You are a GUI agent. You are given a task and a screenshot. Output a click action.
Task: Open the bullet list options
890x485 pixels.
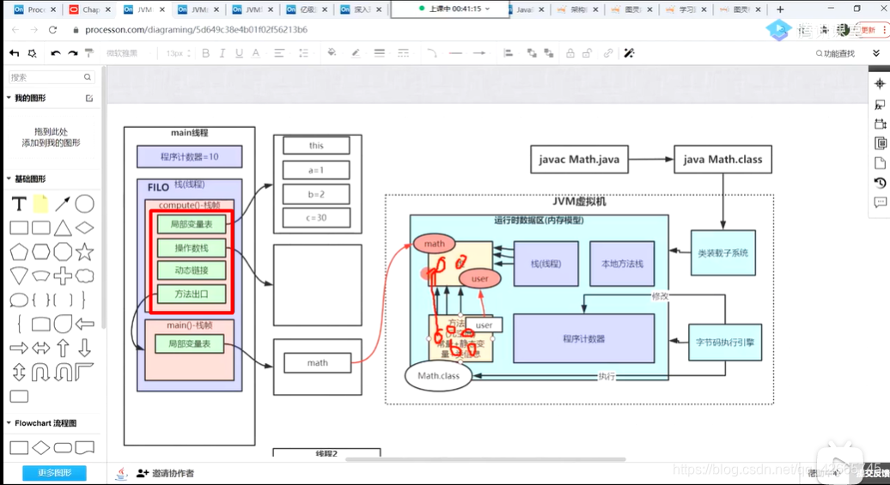pyautogui.click(x=303, y=52)
